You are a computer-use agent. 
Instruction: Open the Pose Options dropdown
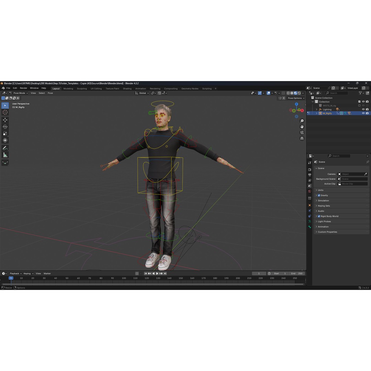point(296,98)
